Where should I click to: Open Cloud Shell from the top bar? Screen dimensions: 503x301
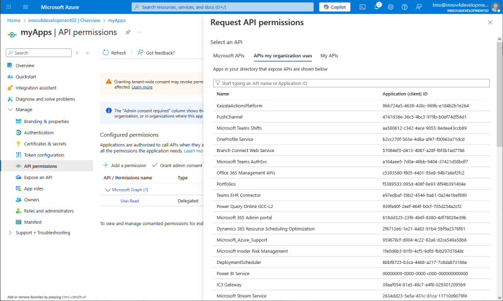coord(363,7)
